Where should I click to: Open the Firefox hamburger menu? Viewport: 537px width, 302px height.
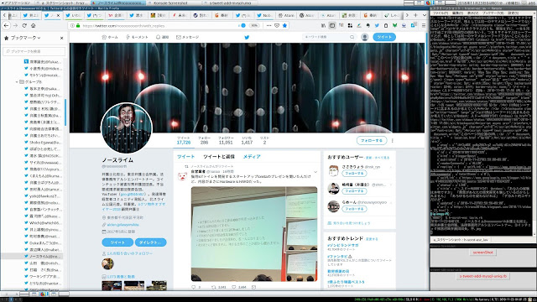coord(424,26)
